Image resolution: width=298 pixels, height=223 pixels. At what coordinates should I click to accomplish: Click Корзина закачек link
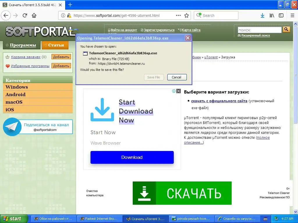point(26,57)
